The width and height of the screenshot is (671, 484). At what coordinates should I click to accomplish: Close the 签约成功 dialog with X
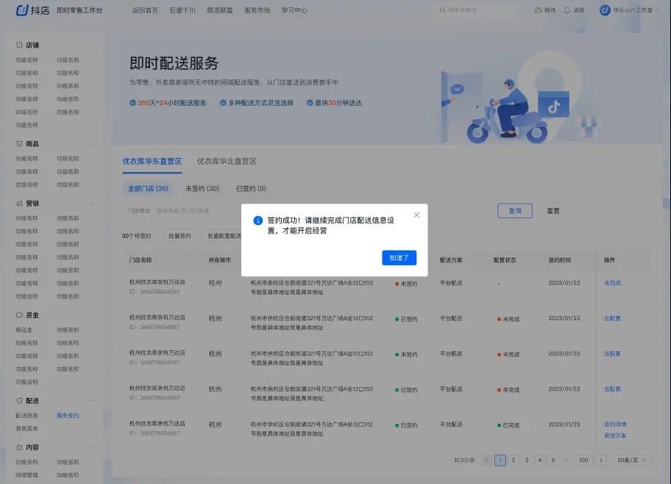(x=416, y=215)
